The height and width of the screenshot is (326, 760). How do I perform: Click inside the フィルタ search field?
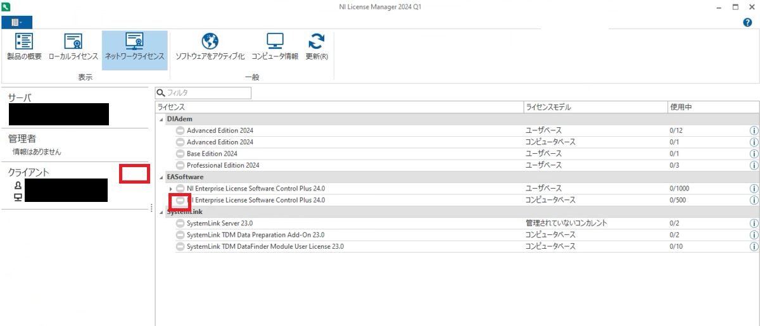[x=206, y=93]
